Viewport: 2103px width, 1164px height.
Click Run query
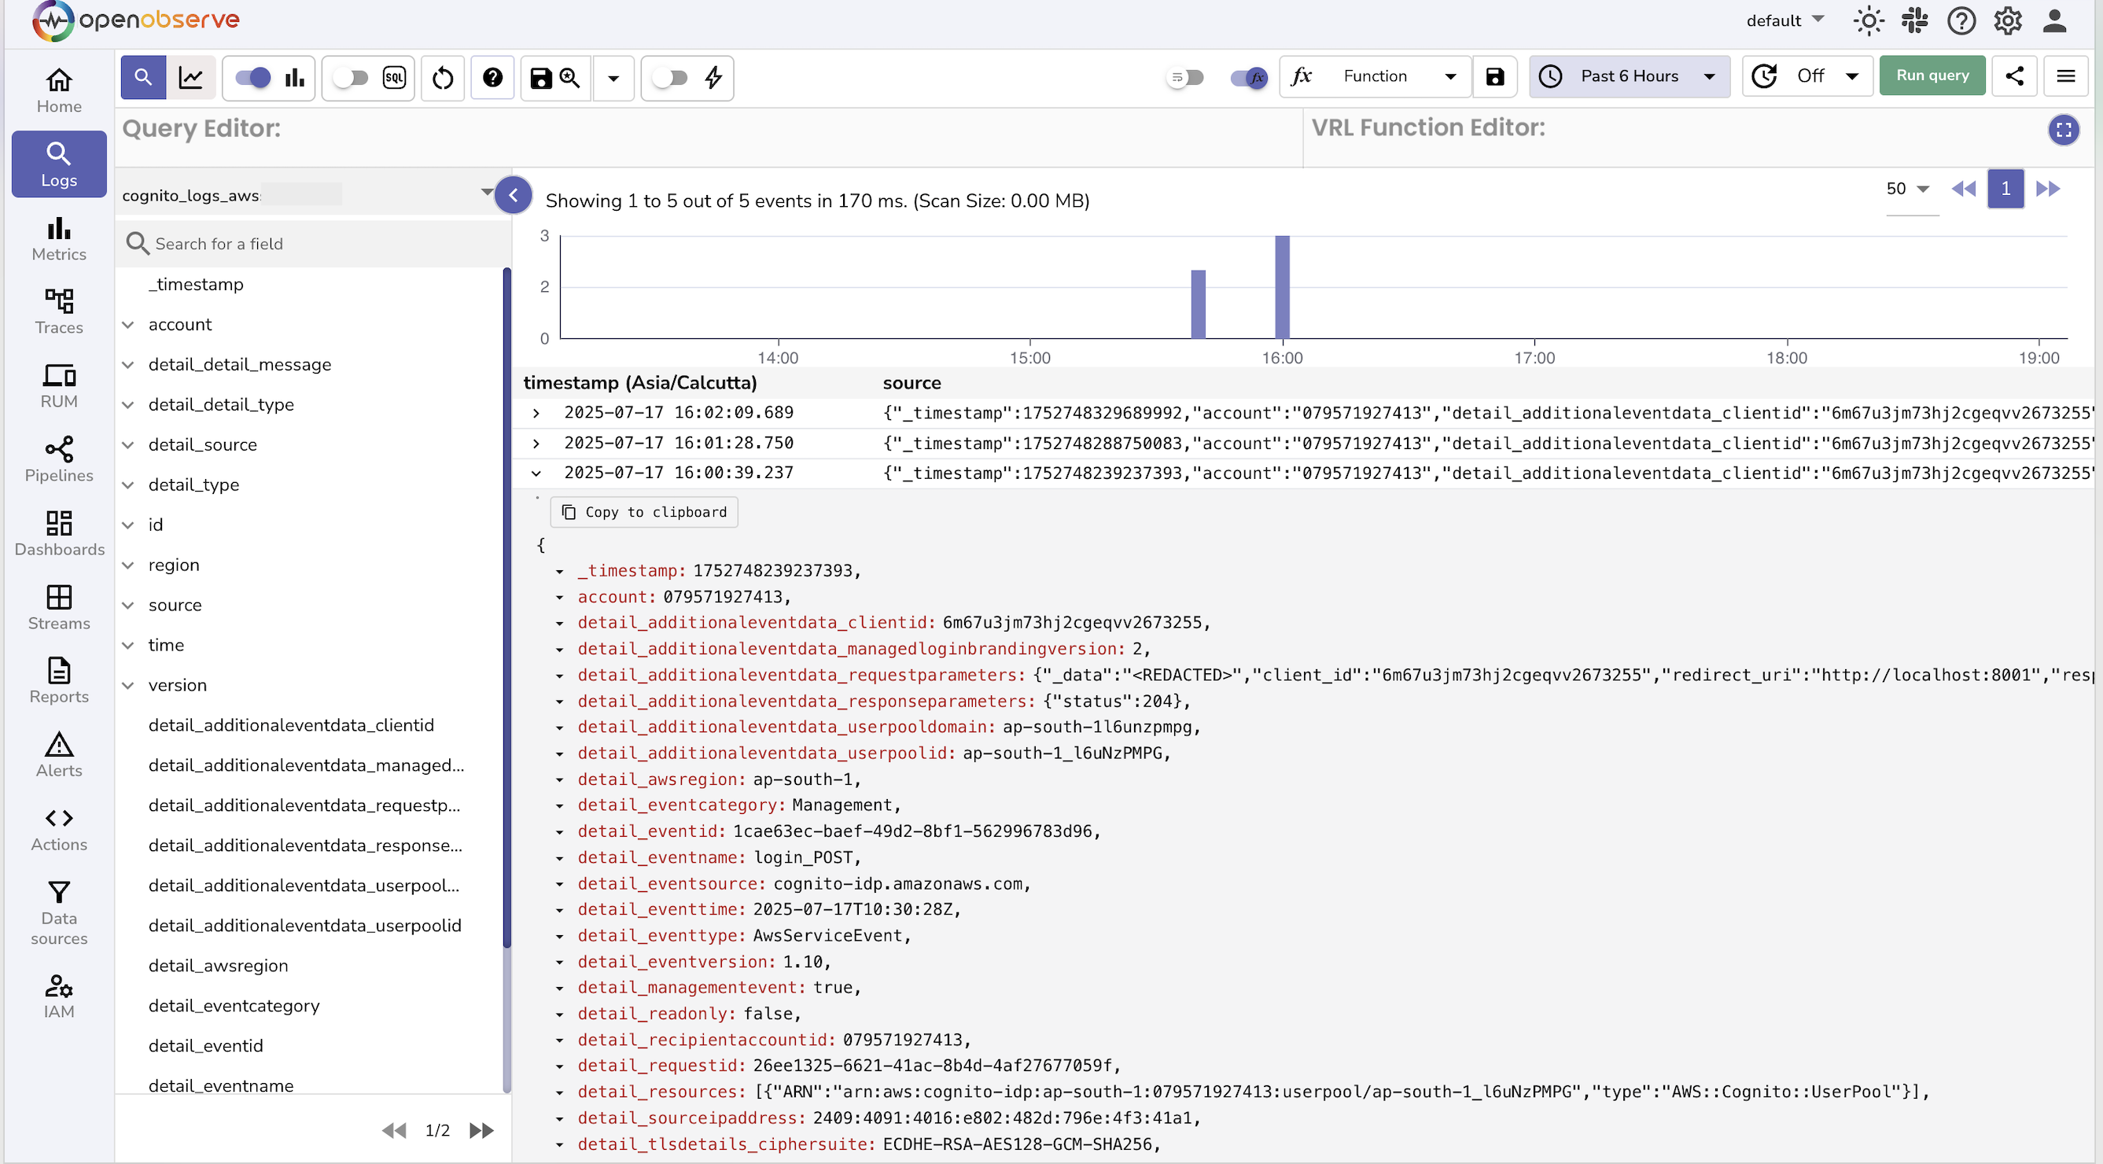point(1931,75)
